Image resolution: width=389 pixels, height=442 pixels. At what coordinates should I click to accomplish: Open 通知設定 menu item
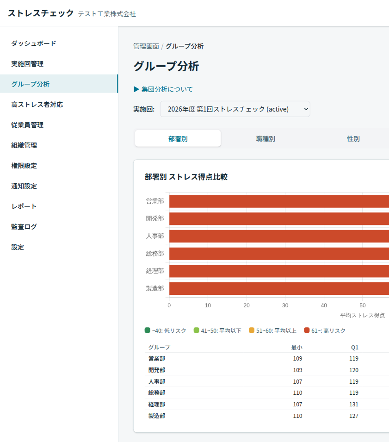[24, 186]
